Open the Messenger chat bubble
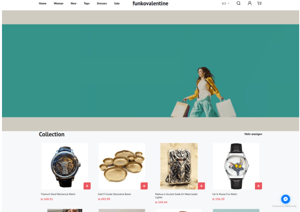The height and width of the screenshot is (212, 300). [x=285, y=199]
